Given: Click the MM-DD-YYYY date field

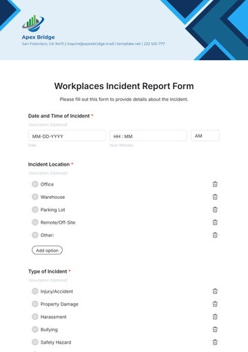Looking at the screenshot, I should [x=67, y=136].
